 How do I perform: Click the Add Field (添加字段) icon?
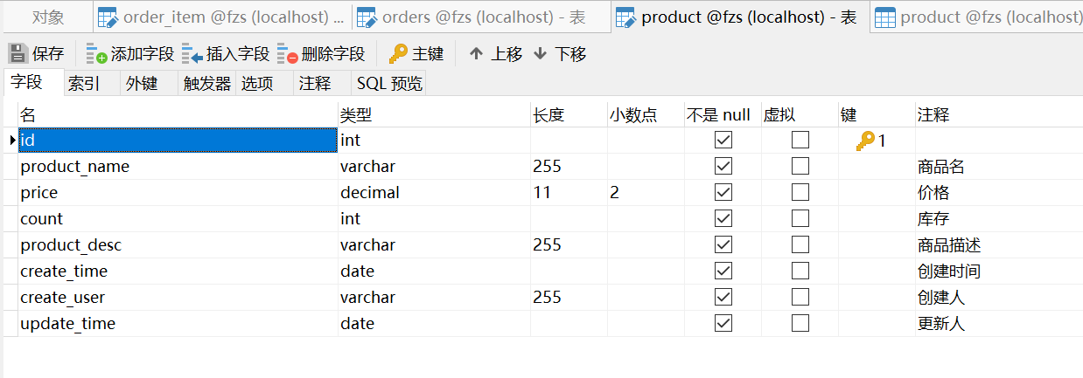pos(96,54)
